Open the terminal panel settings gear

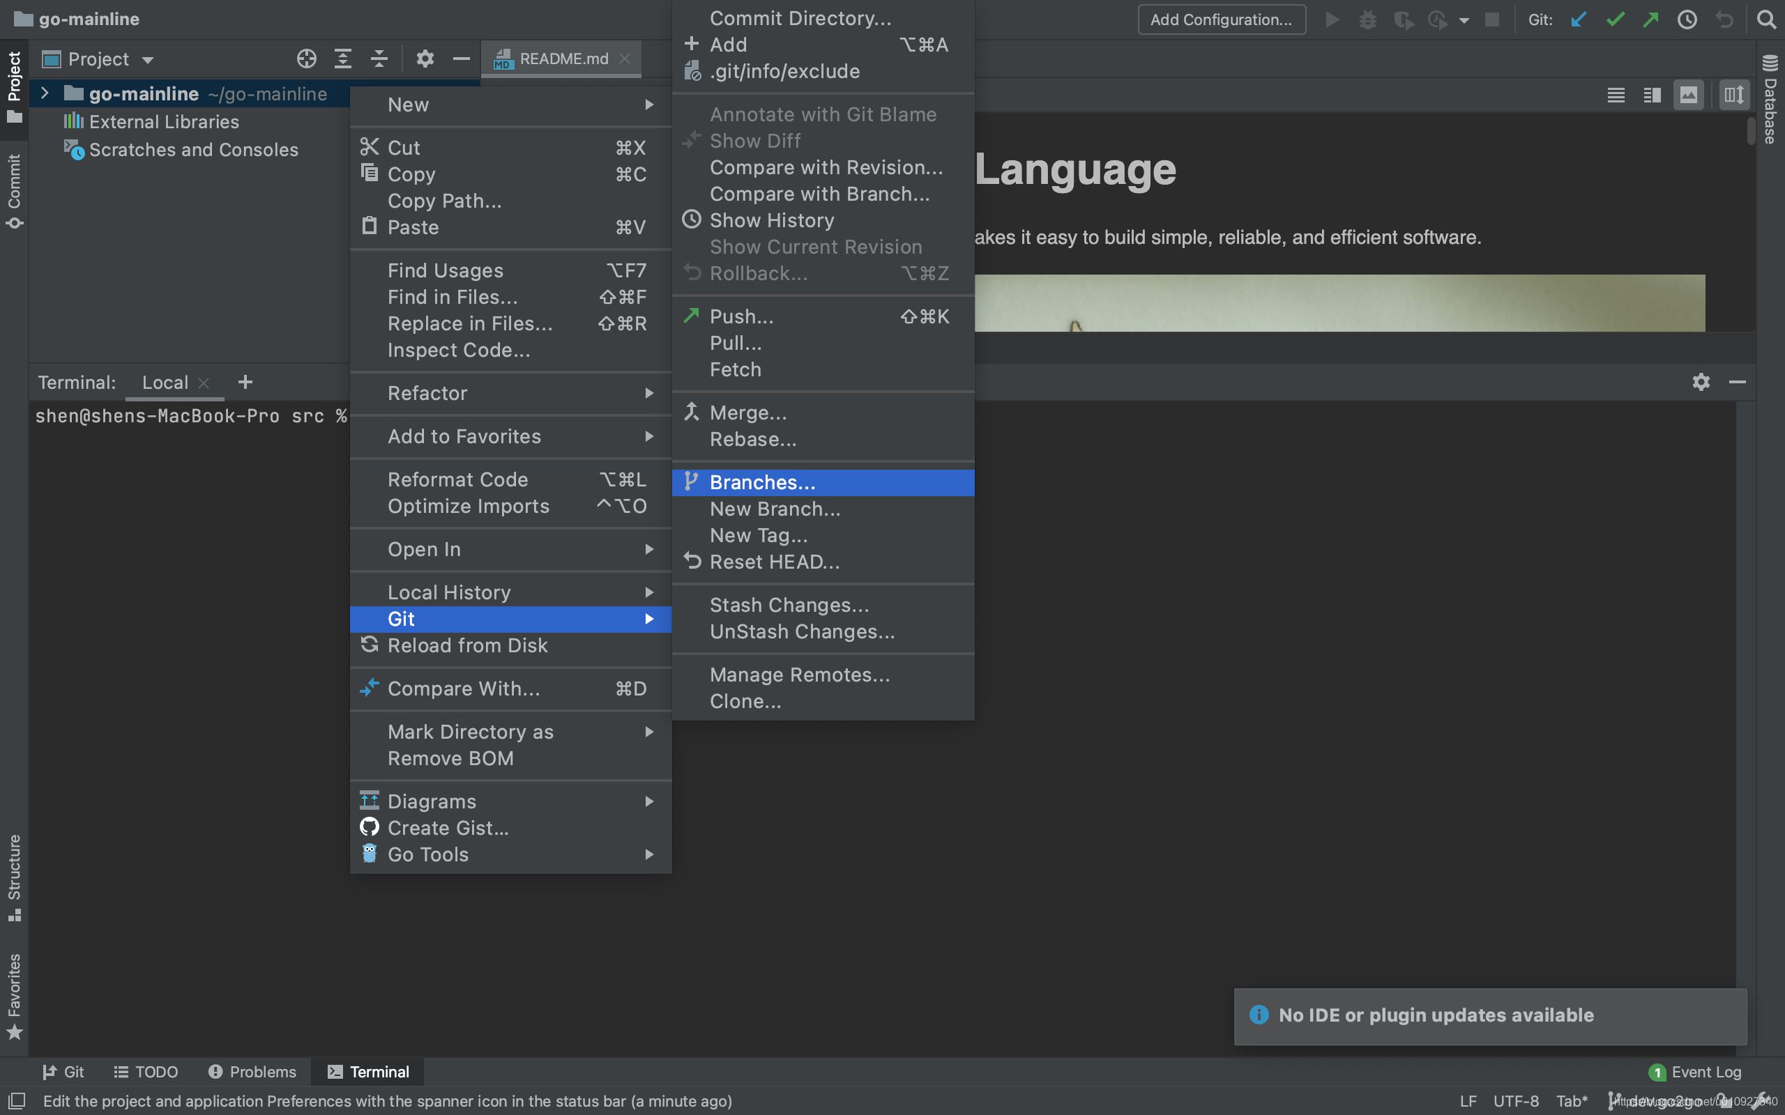point(1701,382)
